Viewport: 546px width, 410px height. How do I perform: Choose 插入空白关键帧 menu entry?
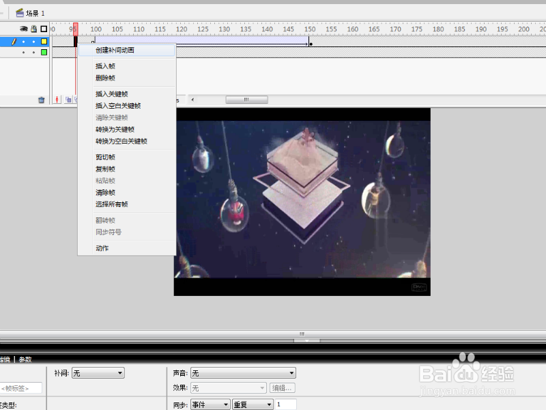(x=127, y=106)
